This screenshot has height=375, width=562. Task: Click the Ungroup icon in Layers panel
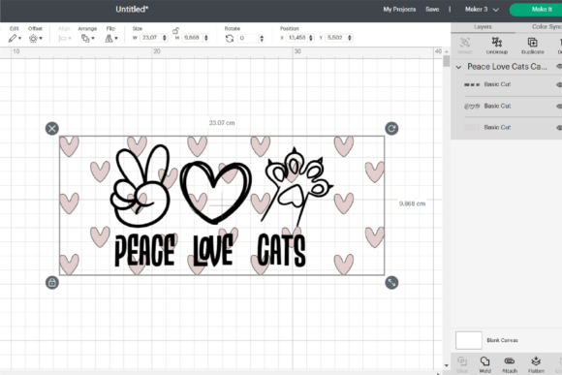click(x=497, y=43)
